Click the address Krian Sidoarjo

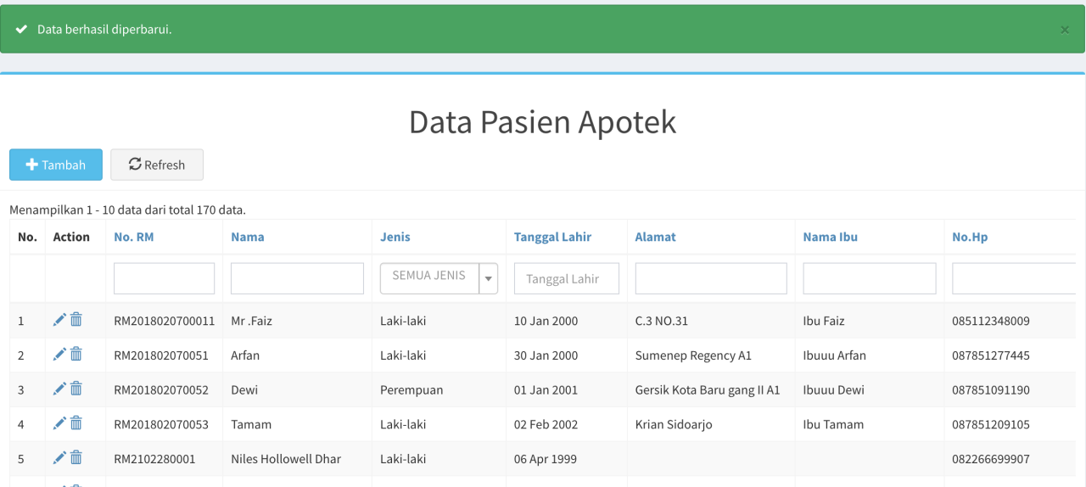[674, 424]
